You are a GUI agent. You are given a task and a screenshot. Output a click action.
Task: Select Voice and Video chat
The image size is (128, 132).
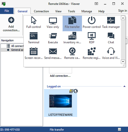(111, 53)
